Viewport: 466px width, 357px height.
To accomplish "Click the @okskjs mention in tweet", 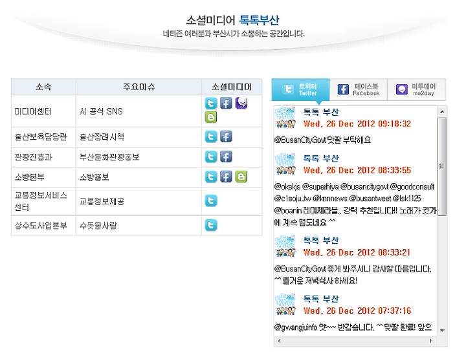I will click(287, 187).
